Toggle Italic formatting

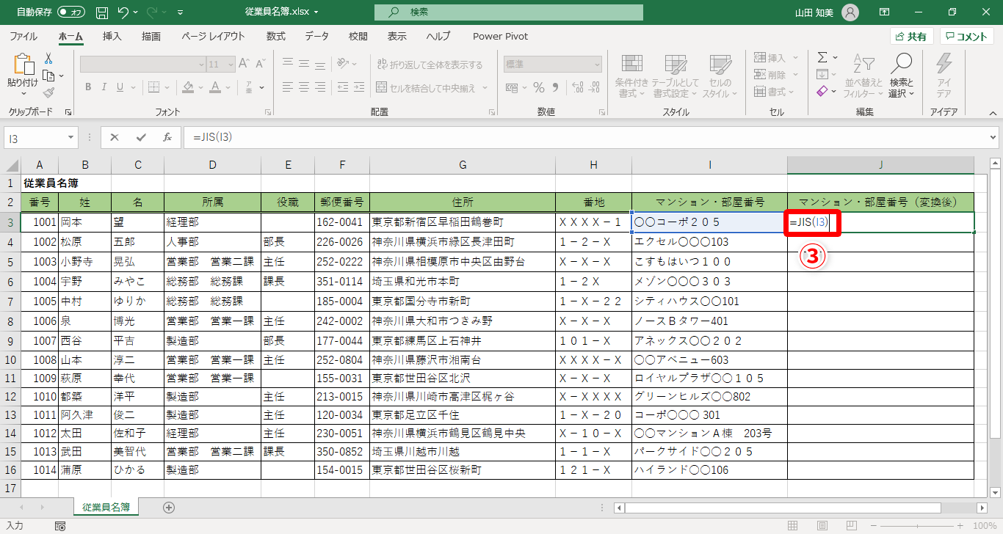point(105,87)
